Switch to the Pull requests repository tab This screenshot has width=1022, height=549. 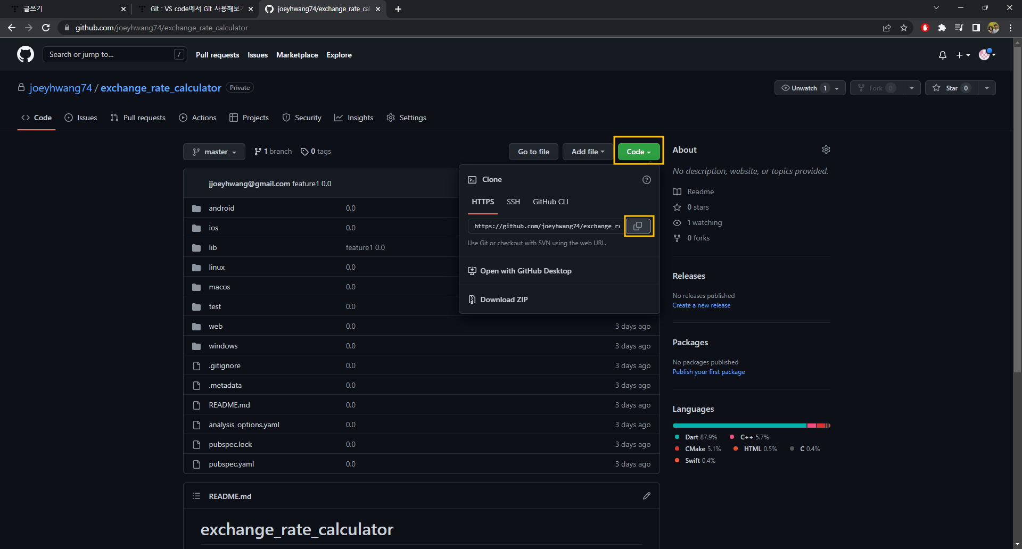pyautogui.click(x=138, y=118)
